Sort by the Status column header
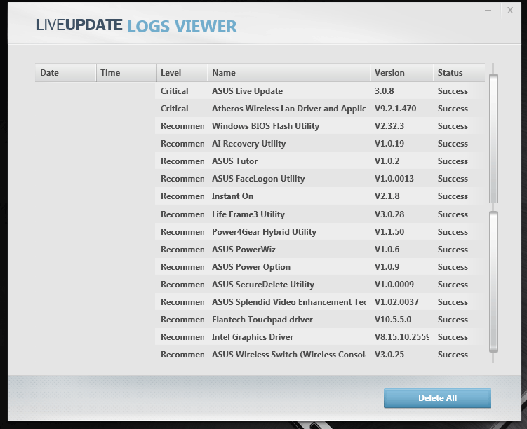The width and height of the screenshot is (527, 429). (459, 72)
